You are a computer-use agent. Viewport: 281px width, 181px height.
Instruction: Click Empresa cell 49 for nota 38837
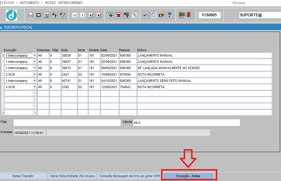(43, 62)
